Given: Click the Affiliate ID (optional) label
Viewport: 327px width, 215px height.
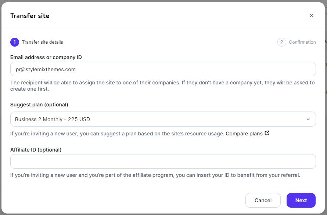Looking at the screenshot, I should (36, 150).
